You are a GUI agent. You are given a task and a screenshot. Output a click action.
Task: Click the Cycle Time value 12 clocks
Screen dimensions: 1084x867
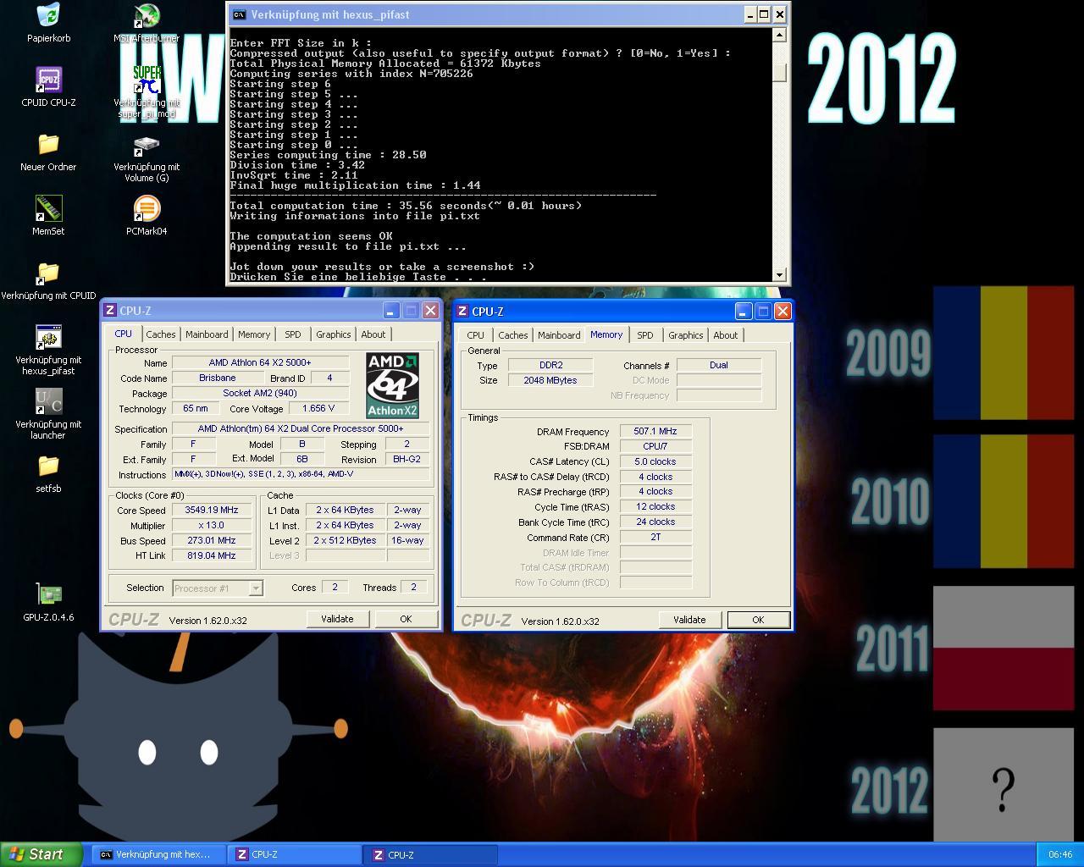pyautogui.click(x=655, y=507)
